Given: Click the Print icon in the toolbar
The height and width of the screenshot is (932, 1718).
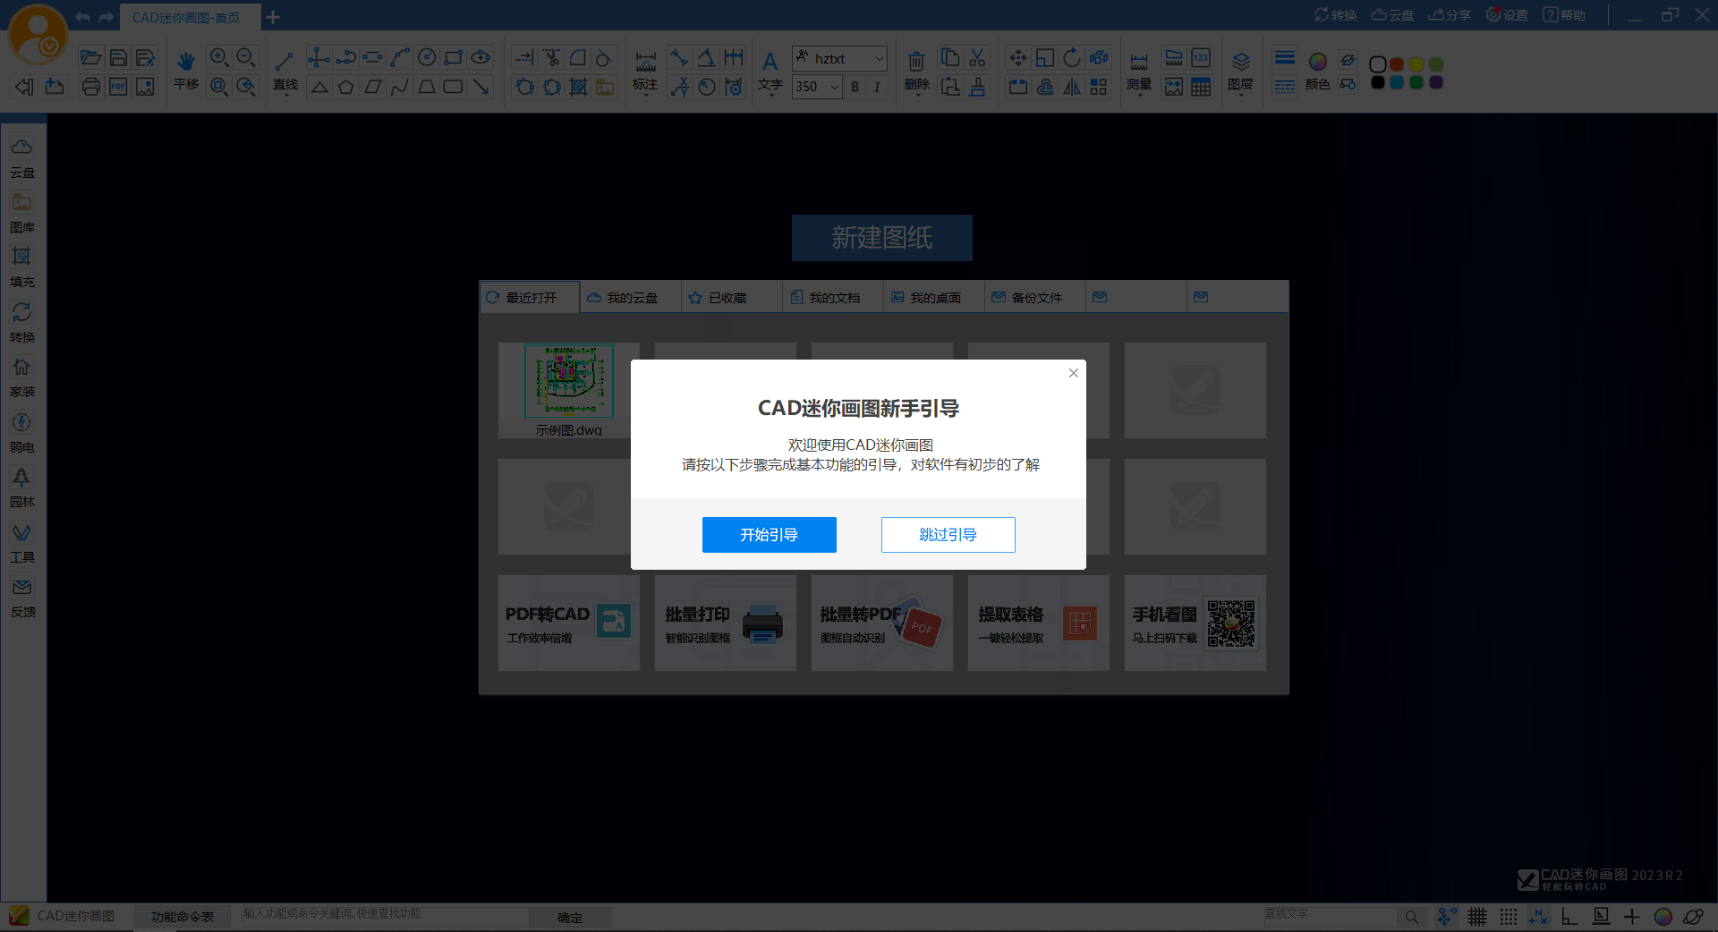Looking at the screenshot, I should pyautogui.click(x=90, y=87).
